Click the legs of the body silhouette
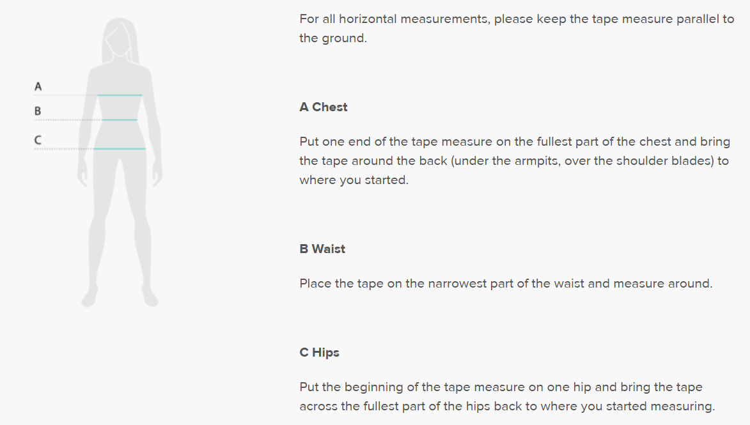This screenshot has width=750, height=425. pyautogui.click(x=120, y=217)
